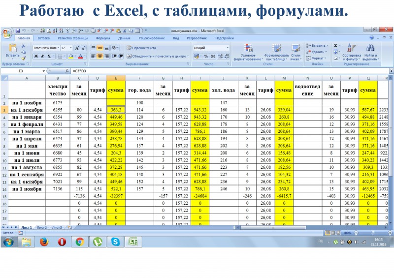Switch to the Формулы tab

(x=103, y=38)
